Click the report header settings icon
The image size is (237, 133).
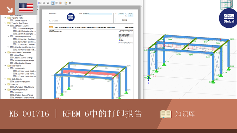point(56,3)
